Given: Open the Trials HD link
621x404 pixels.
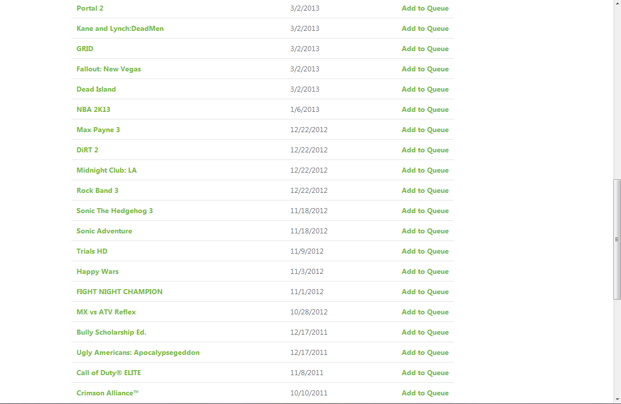Looking at the screenshot, I should [92, 251].
